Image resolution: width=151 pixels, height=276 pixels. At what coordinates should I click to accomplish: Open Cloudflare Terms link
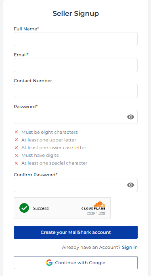pyautogui.click(x=102, y=213)
